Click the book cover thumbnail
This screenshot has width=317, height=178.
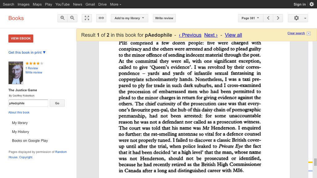(x=16, y=73)
